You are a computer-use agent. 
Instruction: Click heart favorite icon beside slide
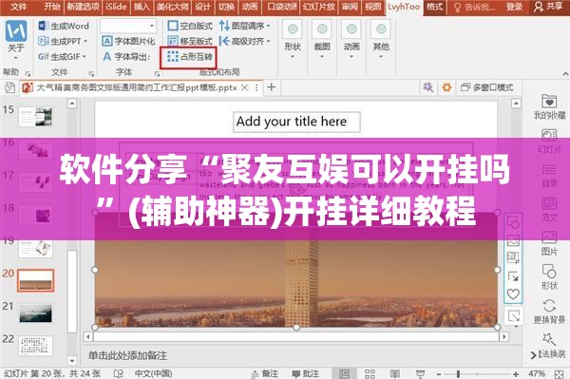(513, 294)
